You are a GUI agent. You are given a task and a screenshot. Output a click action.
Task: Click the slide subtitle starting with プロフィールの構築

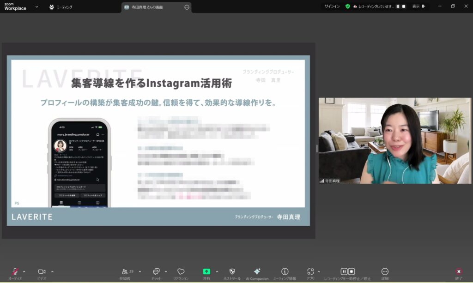[x=159, y=103]
